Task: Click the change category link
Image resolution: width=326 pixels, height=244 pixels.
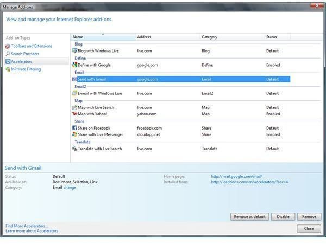Action: [x=70, y=188]
